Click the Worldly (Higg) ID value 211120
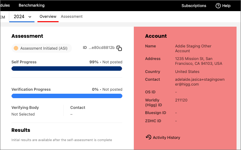 coord(181,100)
